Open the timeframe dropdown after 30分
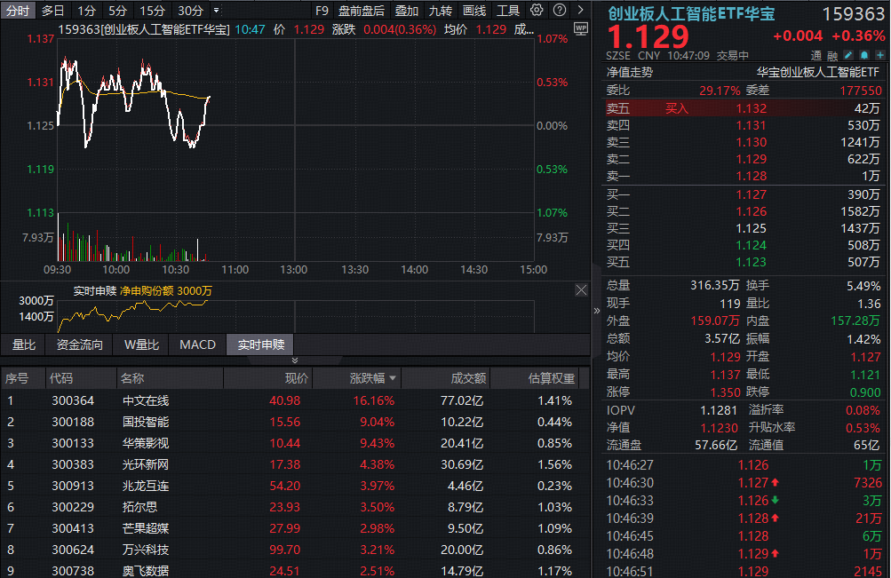 tap(216, 11)
